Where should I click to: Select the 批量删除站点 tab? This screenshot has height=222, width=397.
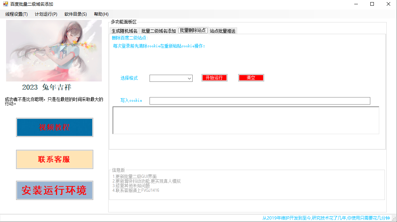click(x=193, y=30)
